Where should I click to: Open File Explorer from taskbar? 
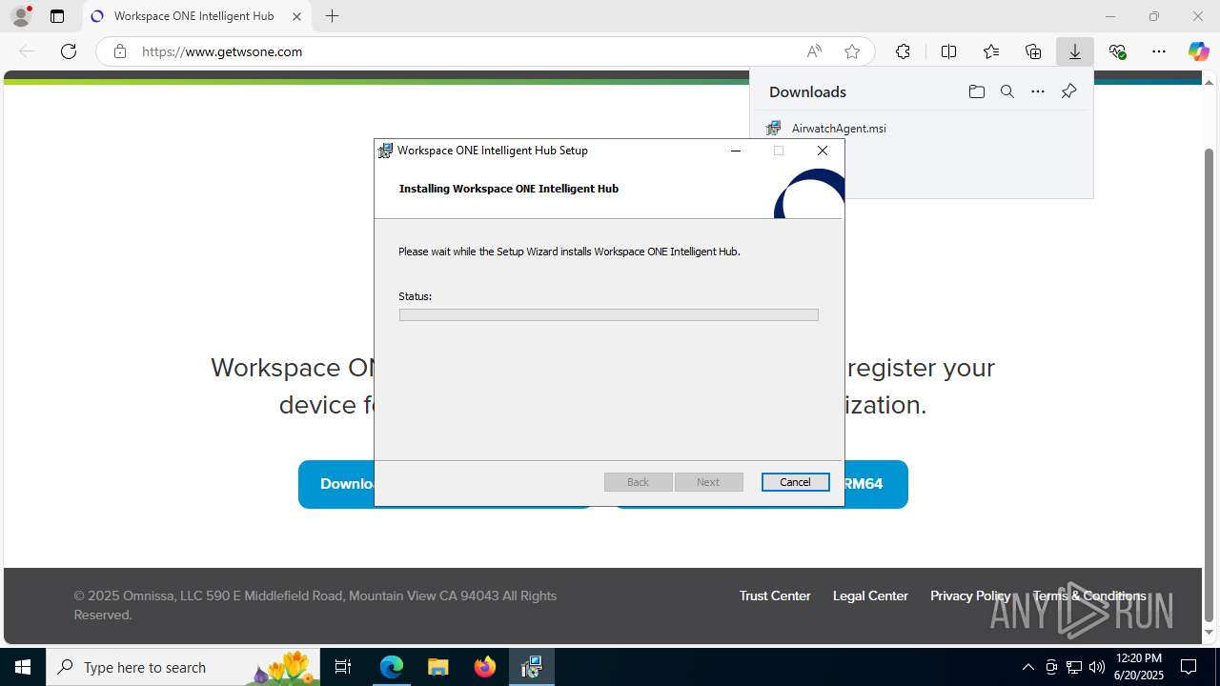click(x=437, y=667)
